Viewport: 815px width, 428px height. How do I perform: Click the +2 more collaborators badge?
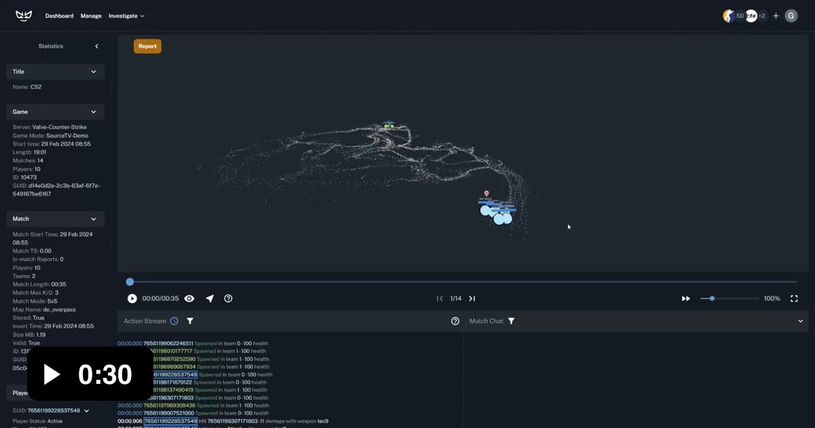tap(762, 16)
